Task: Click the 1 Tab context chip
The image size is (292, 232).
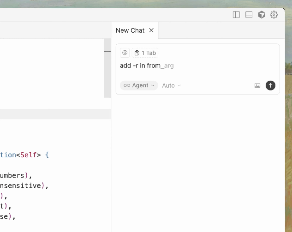Action: click(145, 53)
